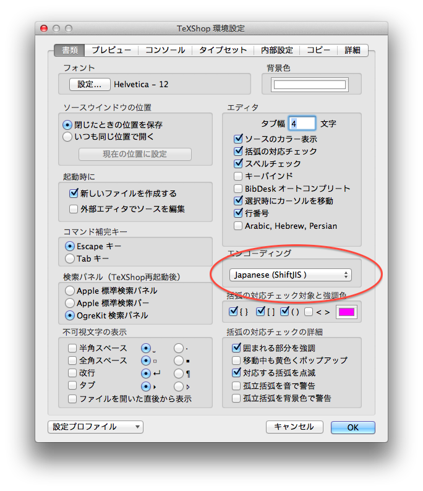Enable BibDesk オートコンプリート checkbox

click(x=238, y=189)
